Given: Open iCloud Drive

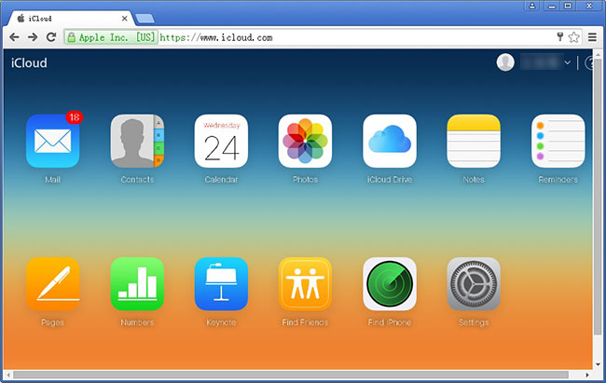Looking at the screenshot, I should (x=390, y=141).
